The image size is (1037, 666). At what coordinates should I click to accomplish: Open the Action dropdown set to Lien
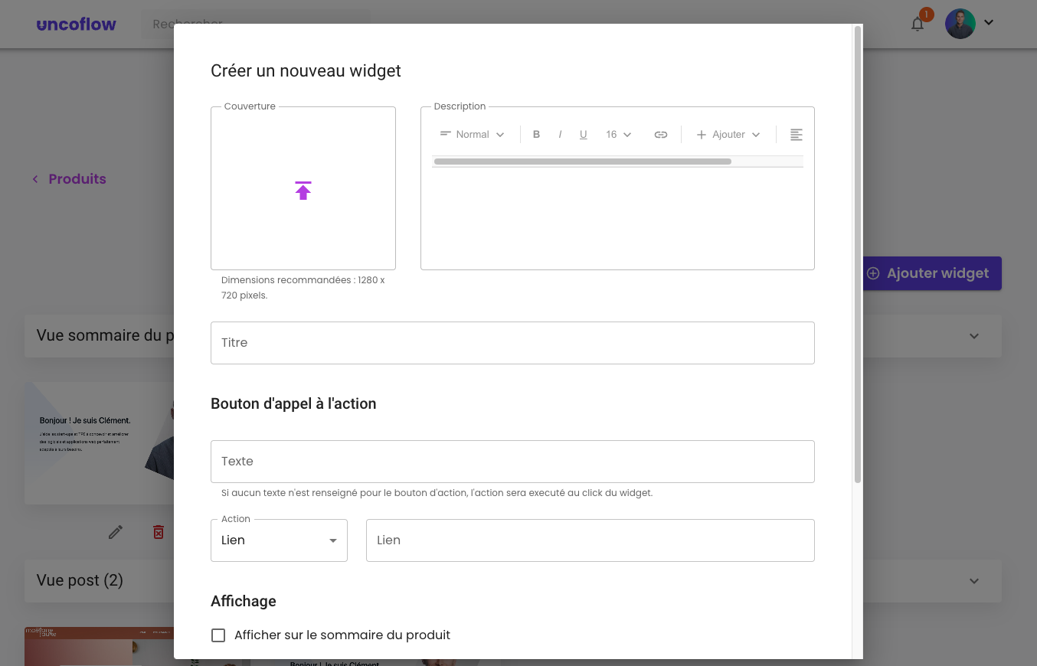(x=279, y=540)
